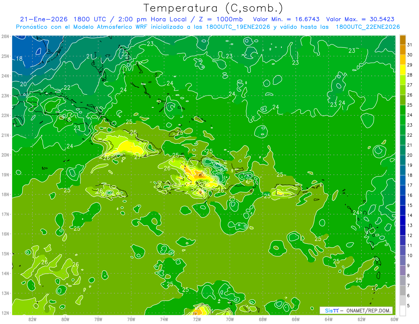This screenshot has width=419, height=324.
Task: Click the longitude axis label "78W"
Action: pyautogui.click(x=98, y=319)
